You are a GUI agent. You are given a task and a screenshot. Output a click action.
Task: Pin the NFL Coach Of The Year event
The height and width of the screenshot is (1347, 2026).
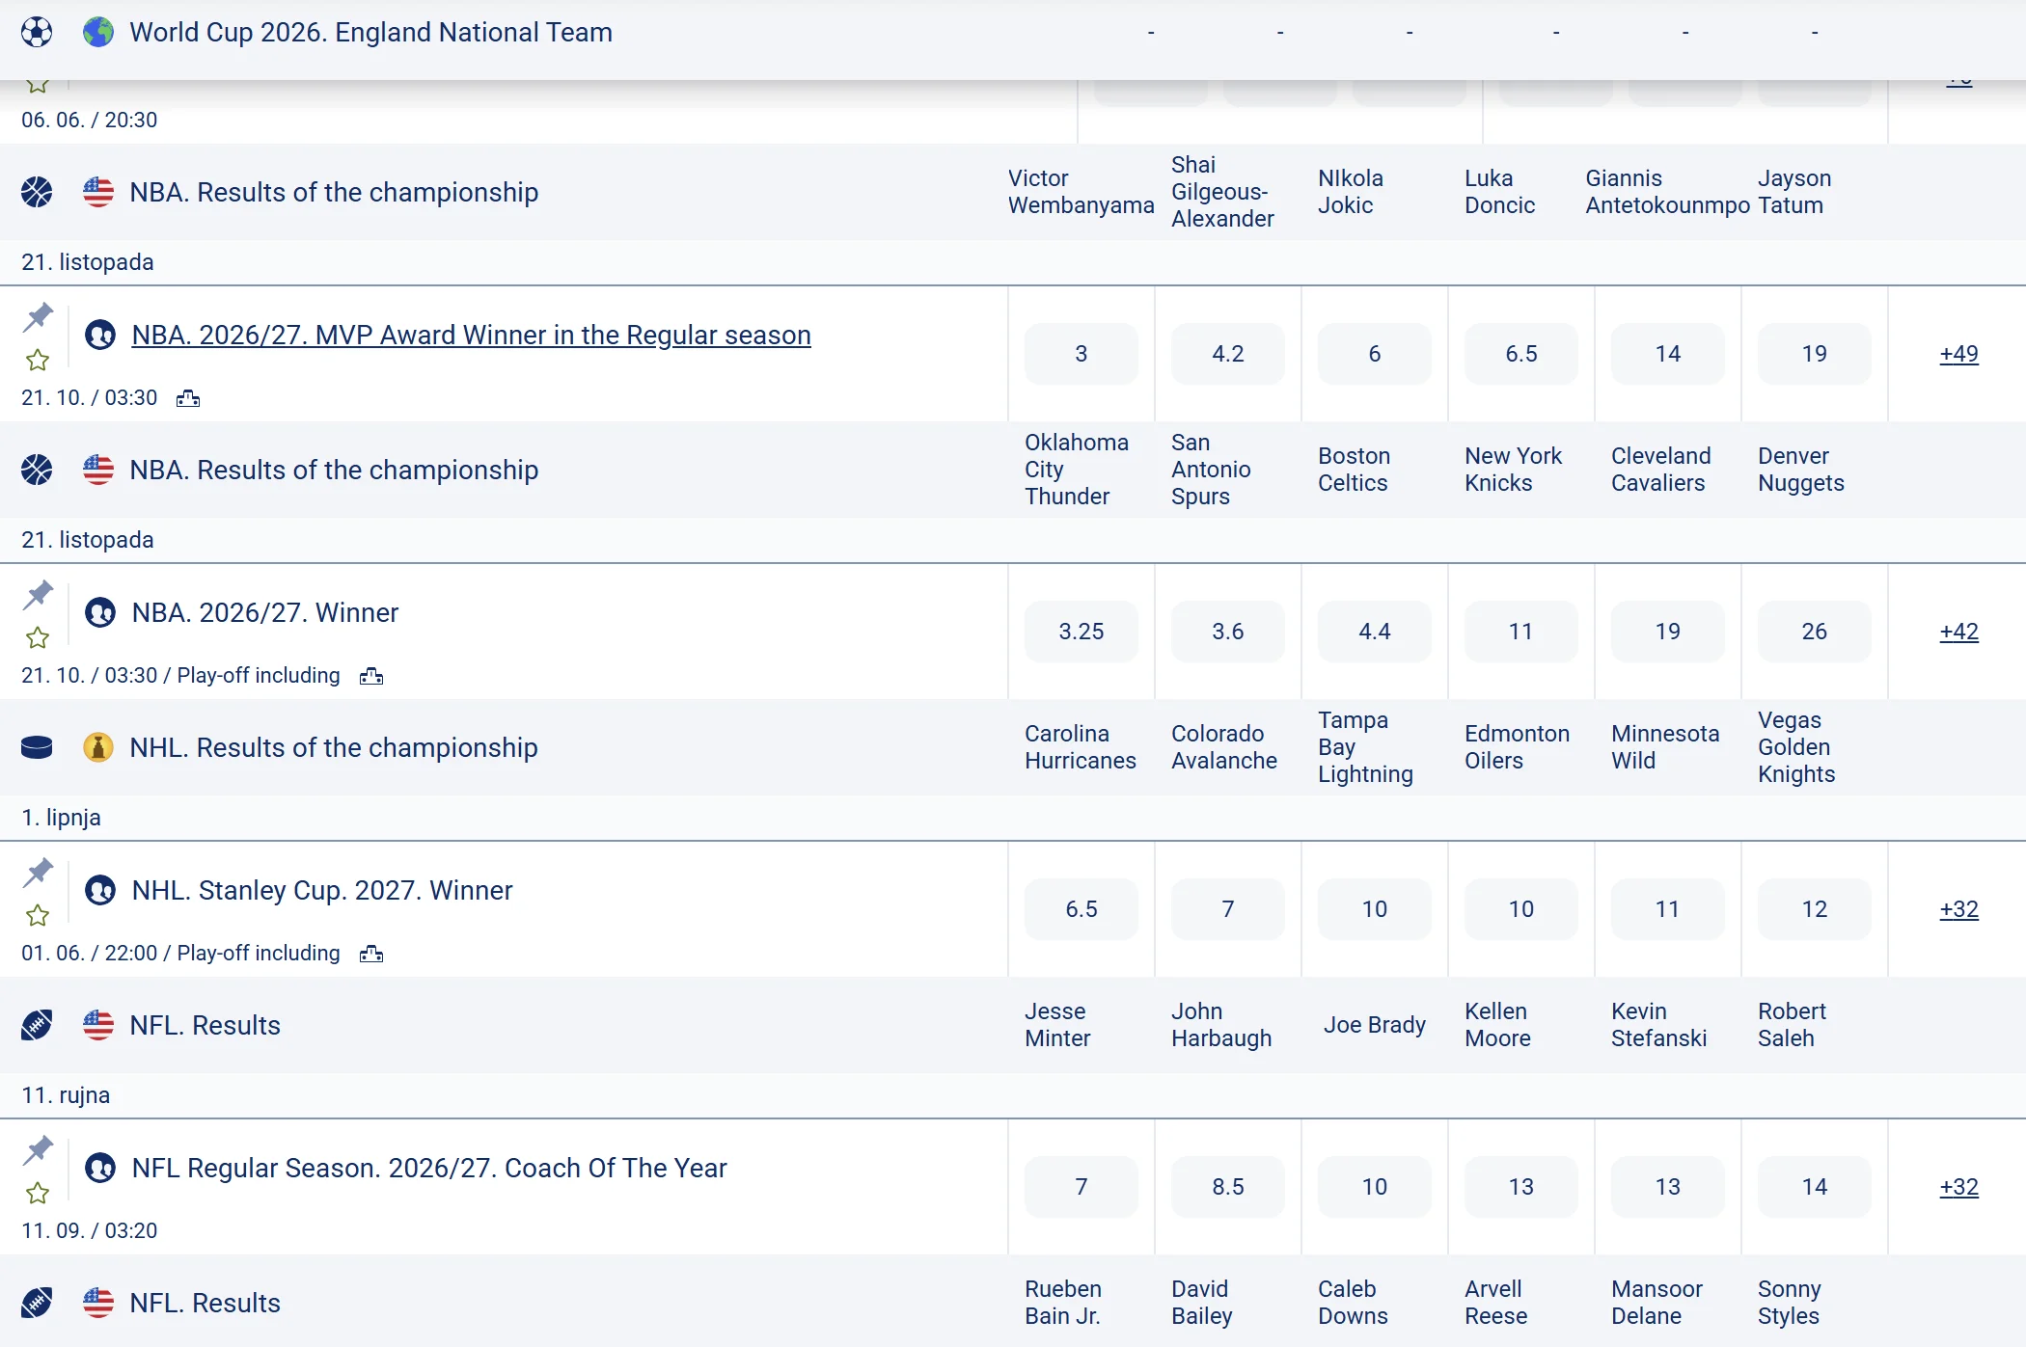coord(39,1149)
